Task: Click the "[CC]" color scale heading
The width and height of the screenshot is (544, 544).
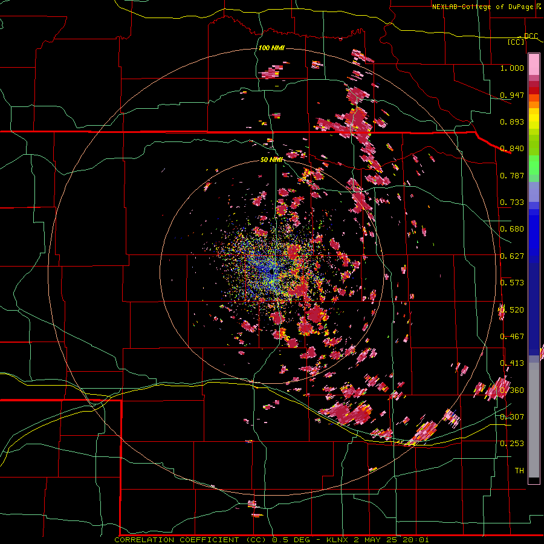Action: click(x=516, y=42)
